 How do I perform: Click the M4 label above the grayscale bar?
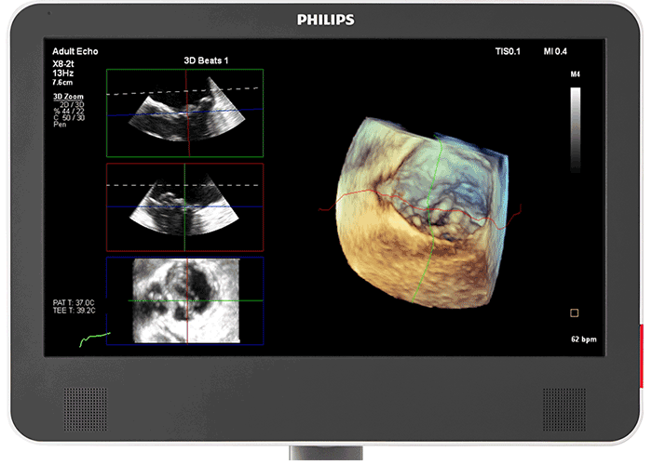pos(576,73)
